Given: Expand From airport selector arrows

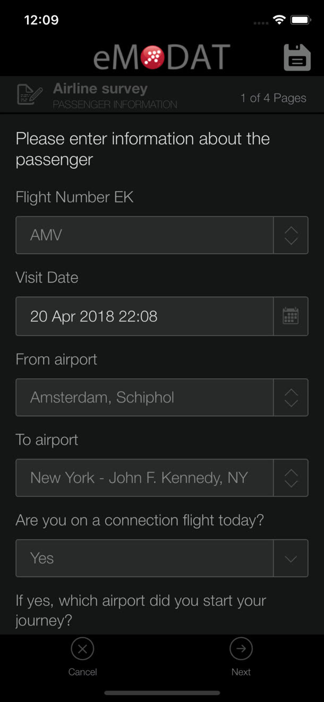Looking at the screenshot, I should click(x=291, y=397).
